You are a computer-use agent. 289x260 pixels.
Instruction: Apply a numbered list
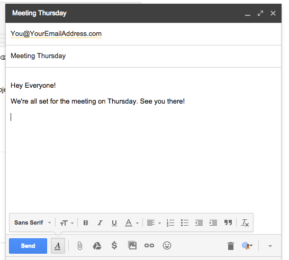[x=170, y=223]
